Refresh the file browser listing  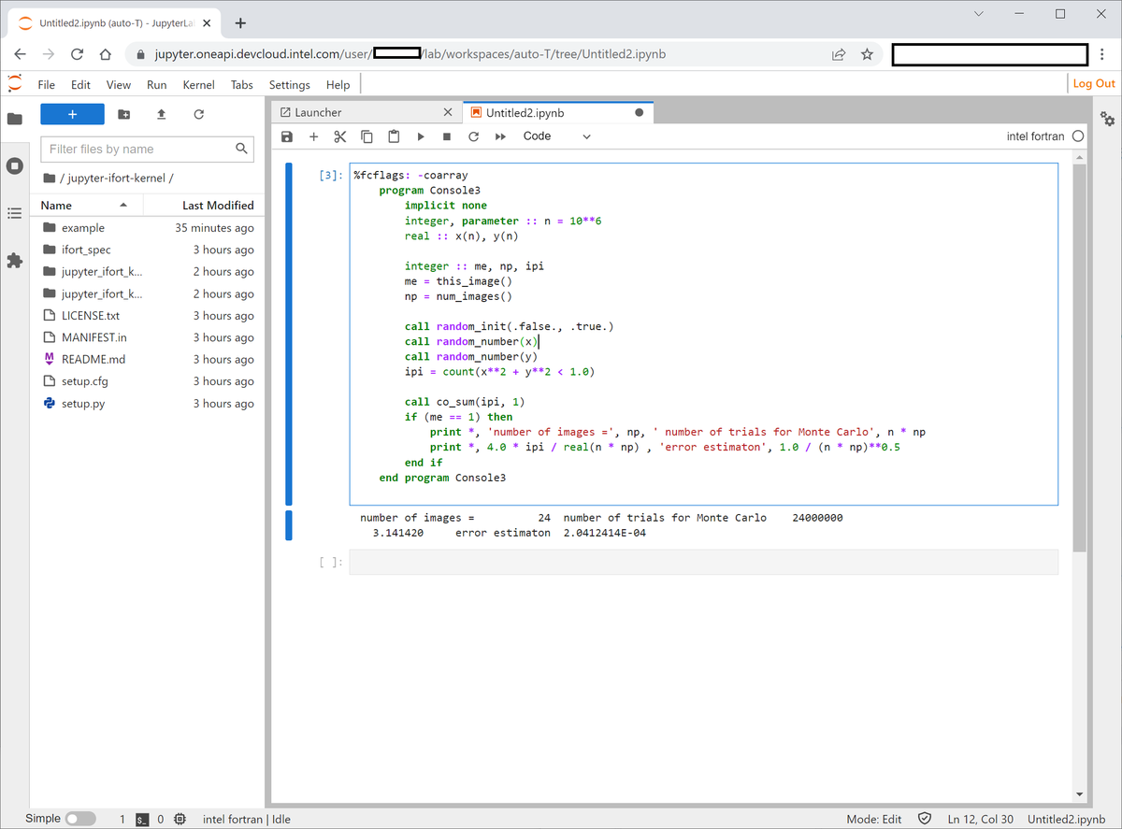click(197, 113)
